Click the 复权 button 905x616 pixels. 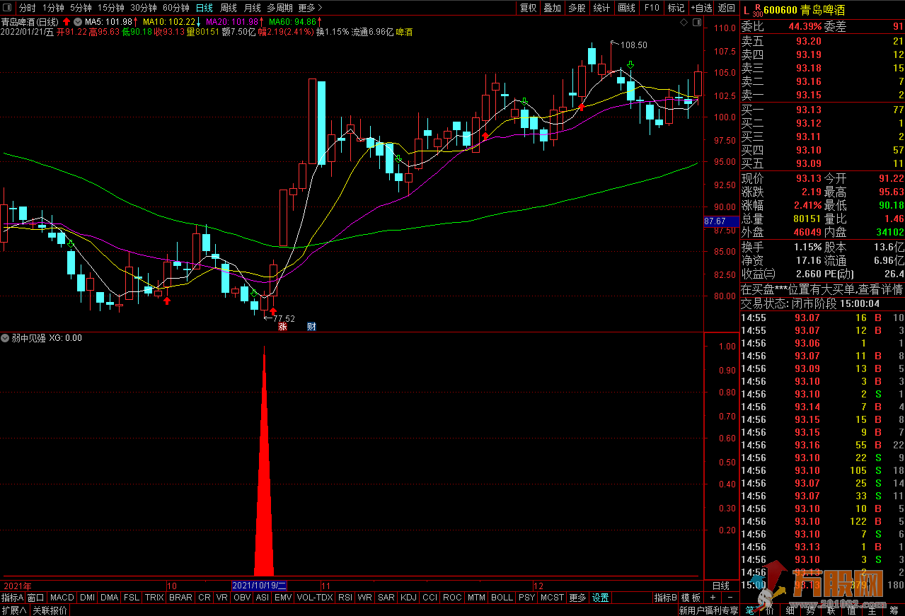[528, 8]
